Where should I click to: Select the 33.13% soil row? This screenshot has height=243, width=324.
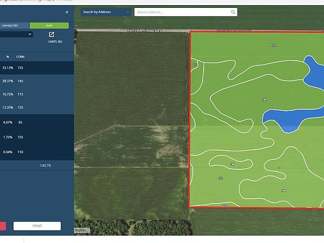[x=37, y=67]
